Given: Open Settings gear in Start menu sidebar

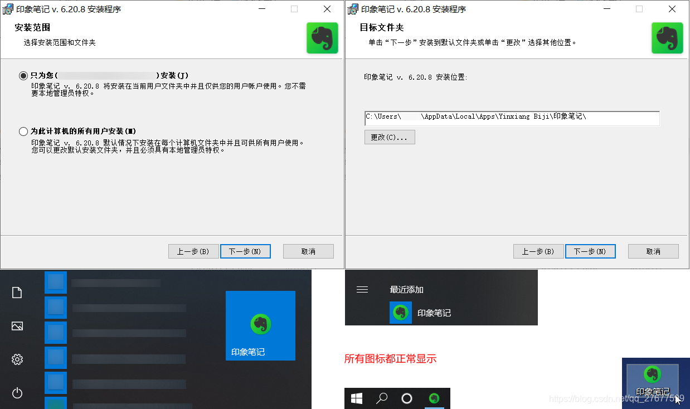Looking at the screenshot, I should click(x=17, y=359).
